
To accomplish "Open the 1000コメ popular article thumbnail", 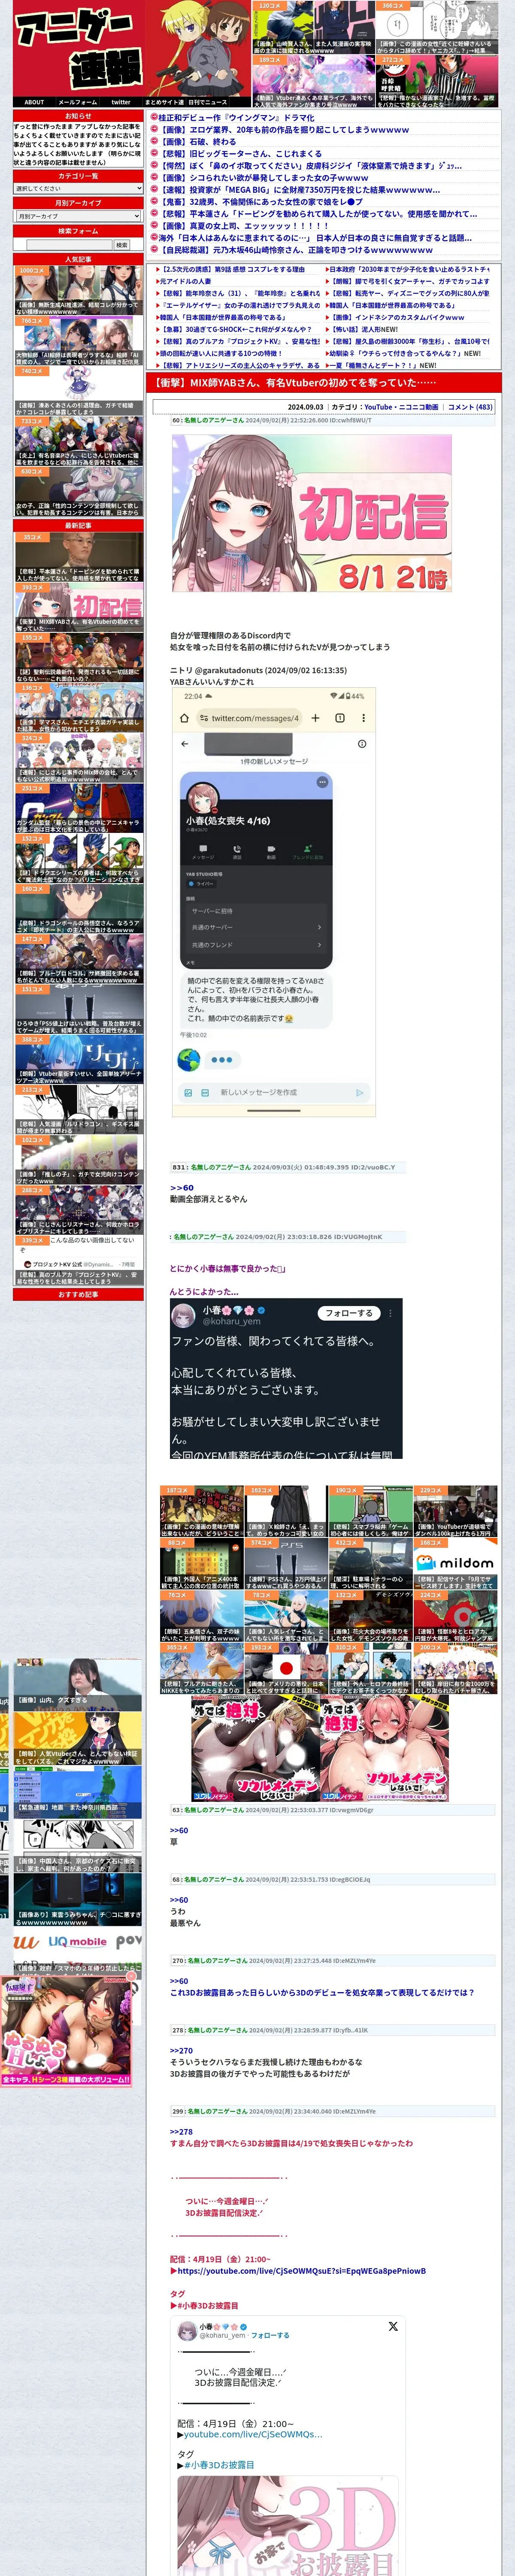I will [x=78, y=290].
